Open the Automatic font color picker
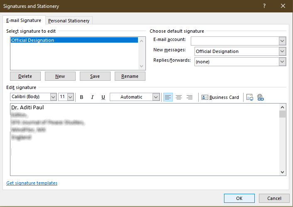The image size is (293, 207). (x=156, y=97)
